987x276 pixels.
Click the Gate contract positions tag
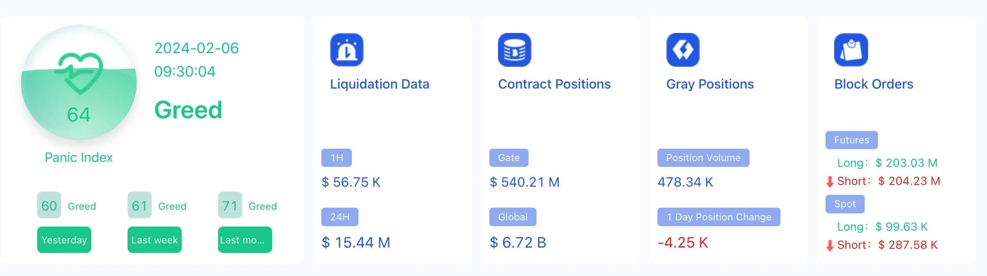(x=509, y=158)
